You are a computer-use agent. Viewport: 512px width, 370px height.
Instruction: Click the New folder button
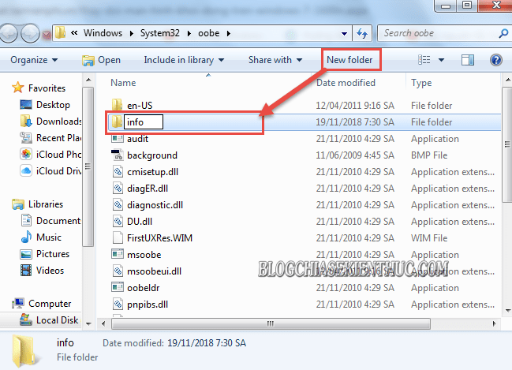pos(349,60)
